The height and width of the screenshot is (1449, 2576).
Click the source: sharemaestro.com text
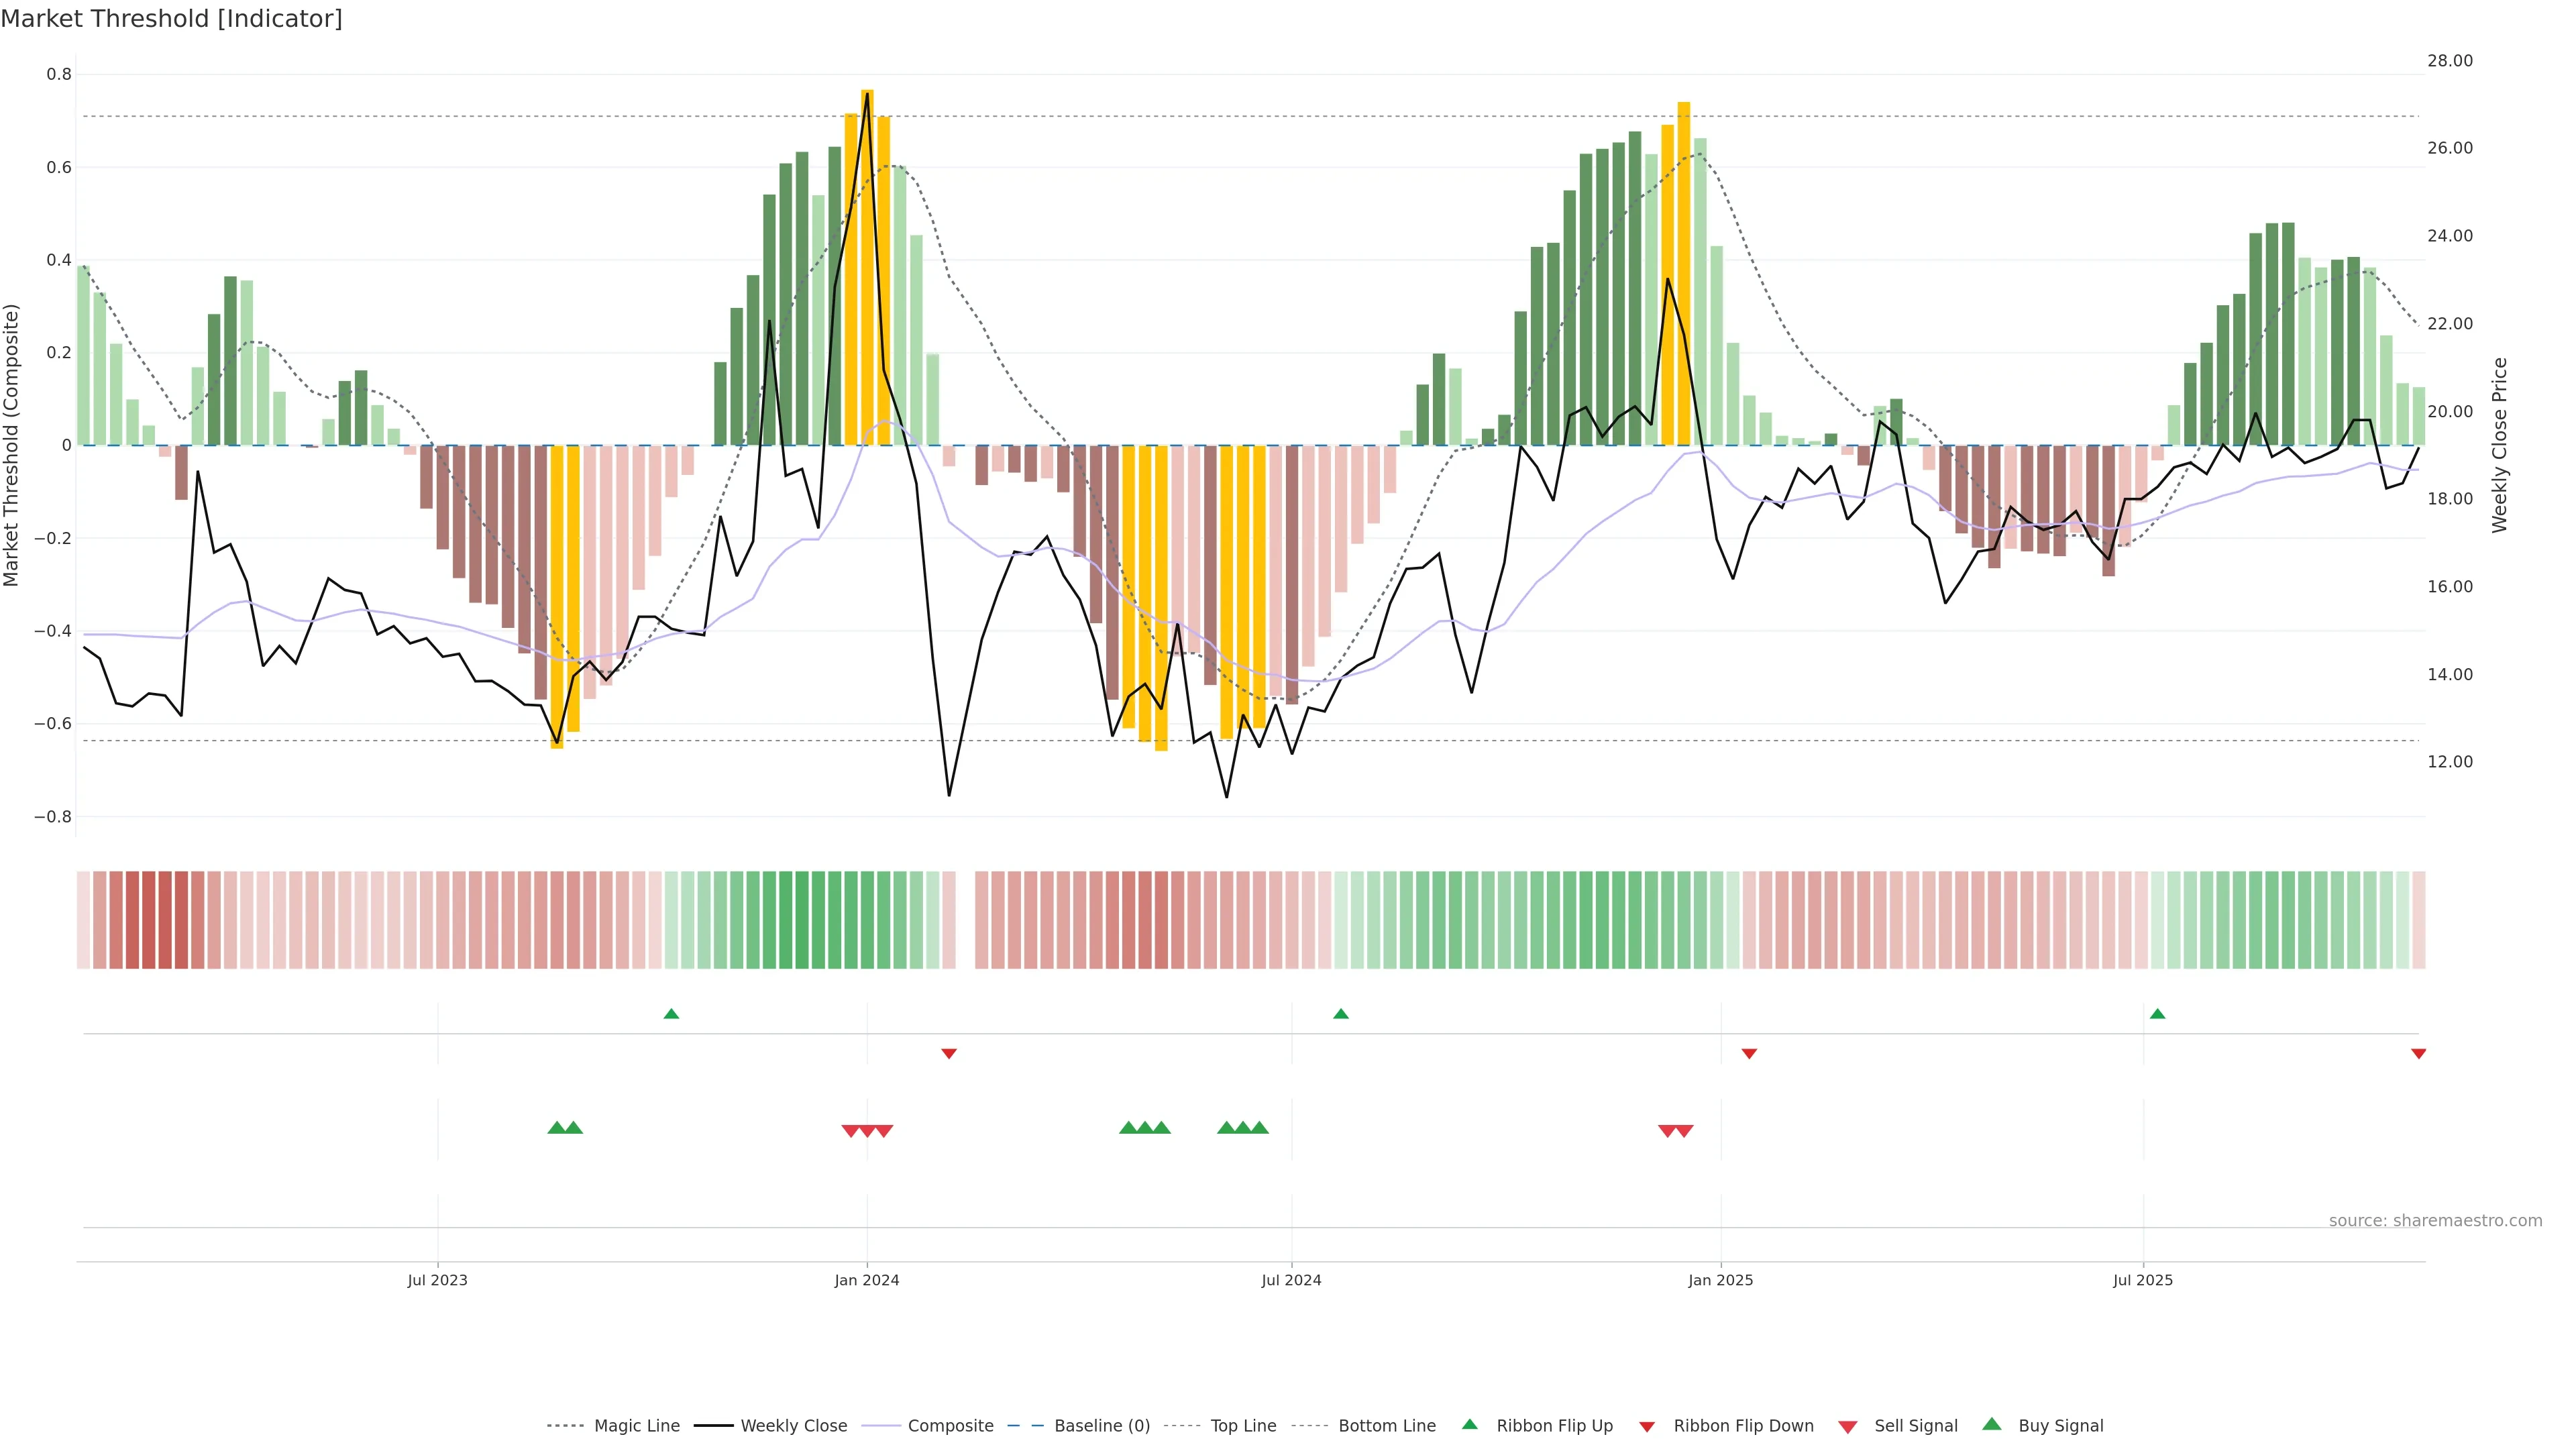[2435, 1221]
